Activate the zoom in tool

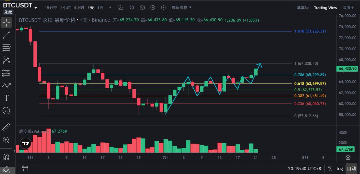click(6, 140)
